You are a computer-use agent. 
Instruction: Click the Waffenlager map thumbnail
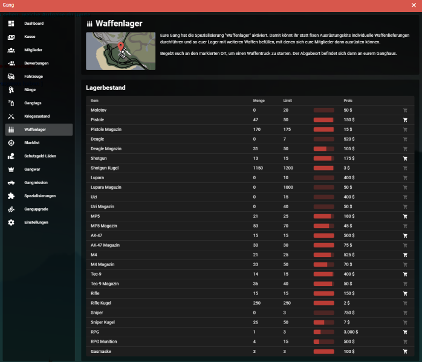[120, 51]
